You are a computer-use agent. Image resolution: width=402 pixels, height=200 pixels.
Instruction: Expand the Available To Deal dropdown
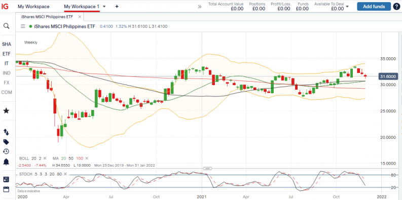[x=347, y=7]
